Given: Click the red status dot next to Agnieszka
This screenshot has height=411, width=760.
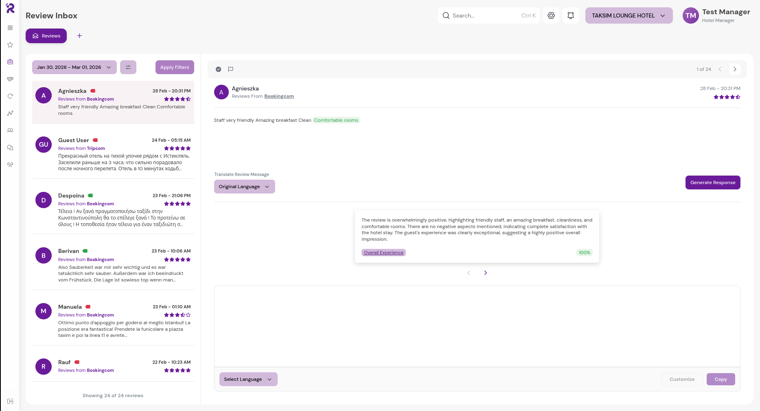Looking at the screenshot, I should (x=93, y=90).
